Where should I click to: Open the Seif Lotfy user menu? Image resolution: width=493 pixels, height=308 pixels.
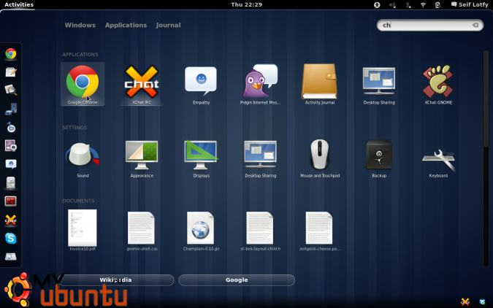470,4
